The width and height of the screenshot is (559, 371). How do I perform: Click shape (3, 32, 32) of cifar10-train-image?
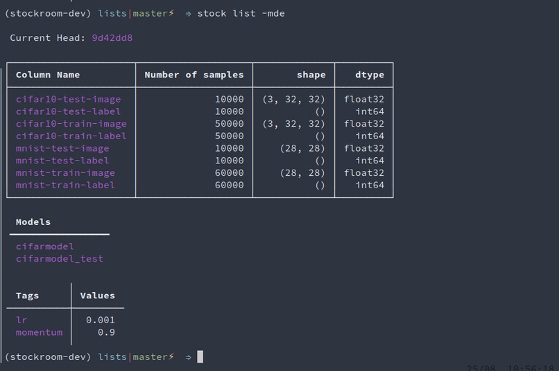click(x=294, y=124)
